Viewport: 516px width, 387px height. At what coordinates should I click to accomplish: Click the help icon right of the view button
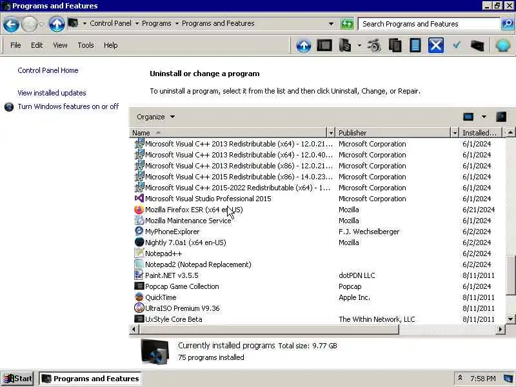coord(501,117)
